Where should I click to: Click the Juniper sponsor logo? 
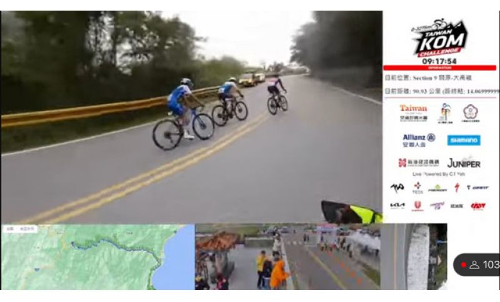pyautogui.click(x=464, y=163)
